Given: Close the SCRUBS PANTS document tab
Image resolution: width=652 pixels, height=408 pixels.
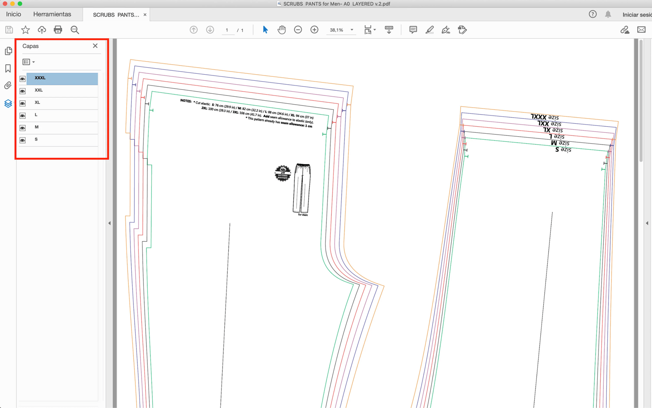Looking at the screenshot, I should 145,15.
